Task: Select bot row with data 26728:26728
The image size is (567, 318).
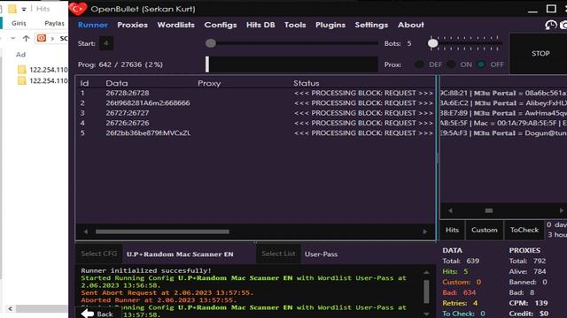Action: (255, 93)
